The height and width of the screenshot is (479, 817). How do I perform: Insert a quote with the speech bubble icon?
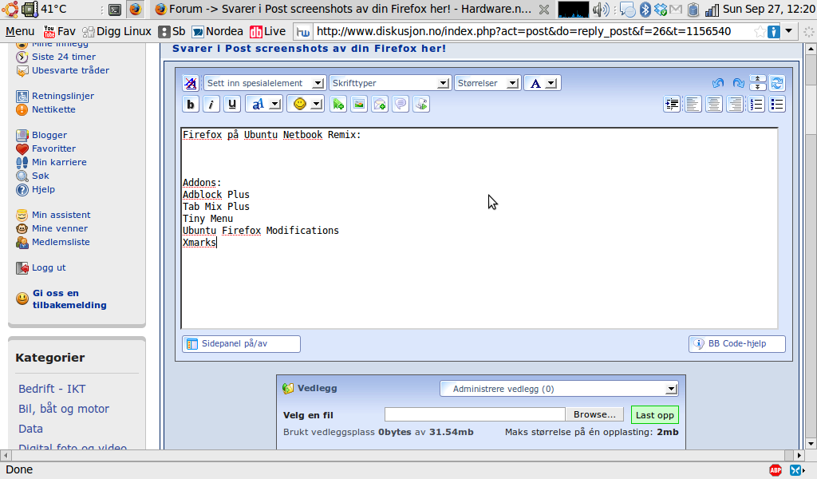pyautogui.click(x=401, y=105)
